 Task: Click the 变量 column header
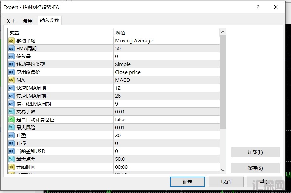coord(60,33)
